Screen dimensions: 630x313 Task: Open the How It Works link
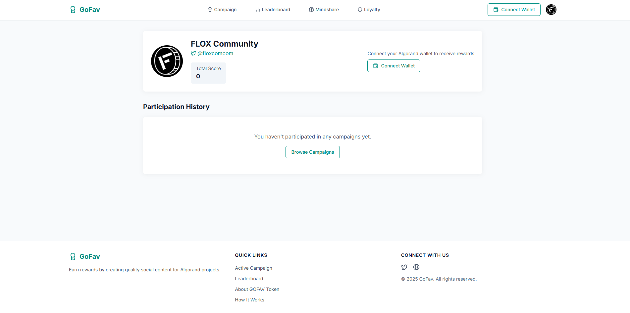pyautogui.click(x=249, y=300)
